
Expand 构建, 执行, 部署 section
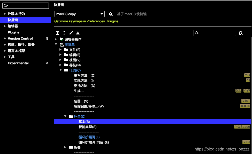click(5, 45)
